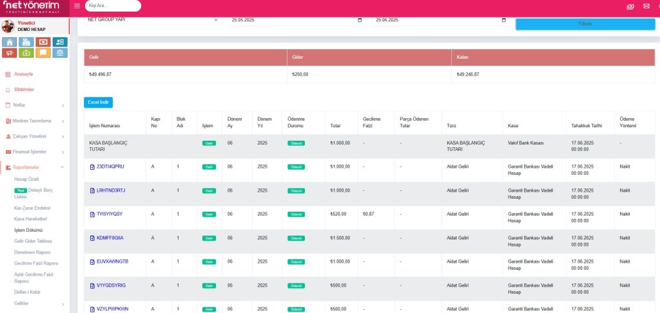Open the NET GROUP YAPI dropdown
The width and height of the screenshot is (660, 313).
pos(153,20)
